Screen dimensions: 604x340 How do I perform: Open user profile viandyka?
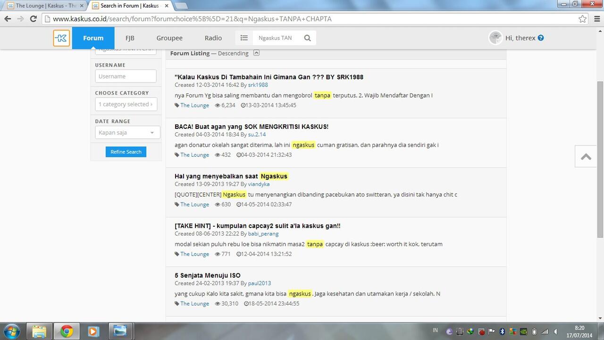(x=259, y=184)
